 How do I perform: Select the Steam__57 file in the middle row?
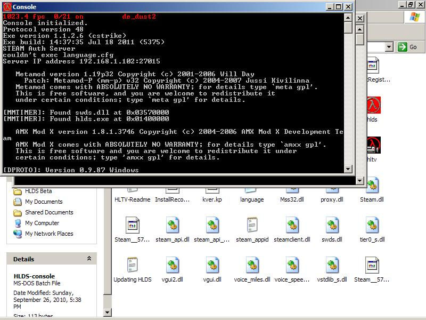[x=132, y=225]
